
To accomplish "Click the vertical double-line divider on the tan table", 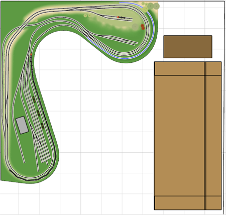I will [x=205, y=136].
